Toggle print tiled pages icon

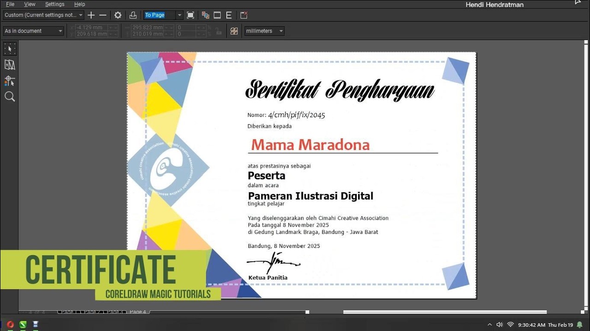click(x=234, y=31)
